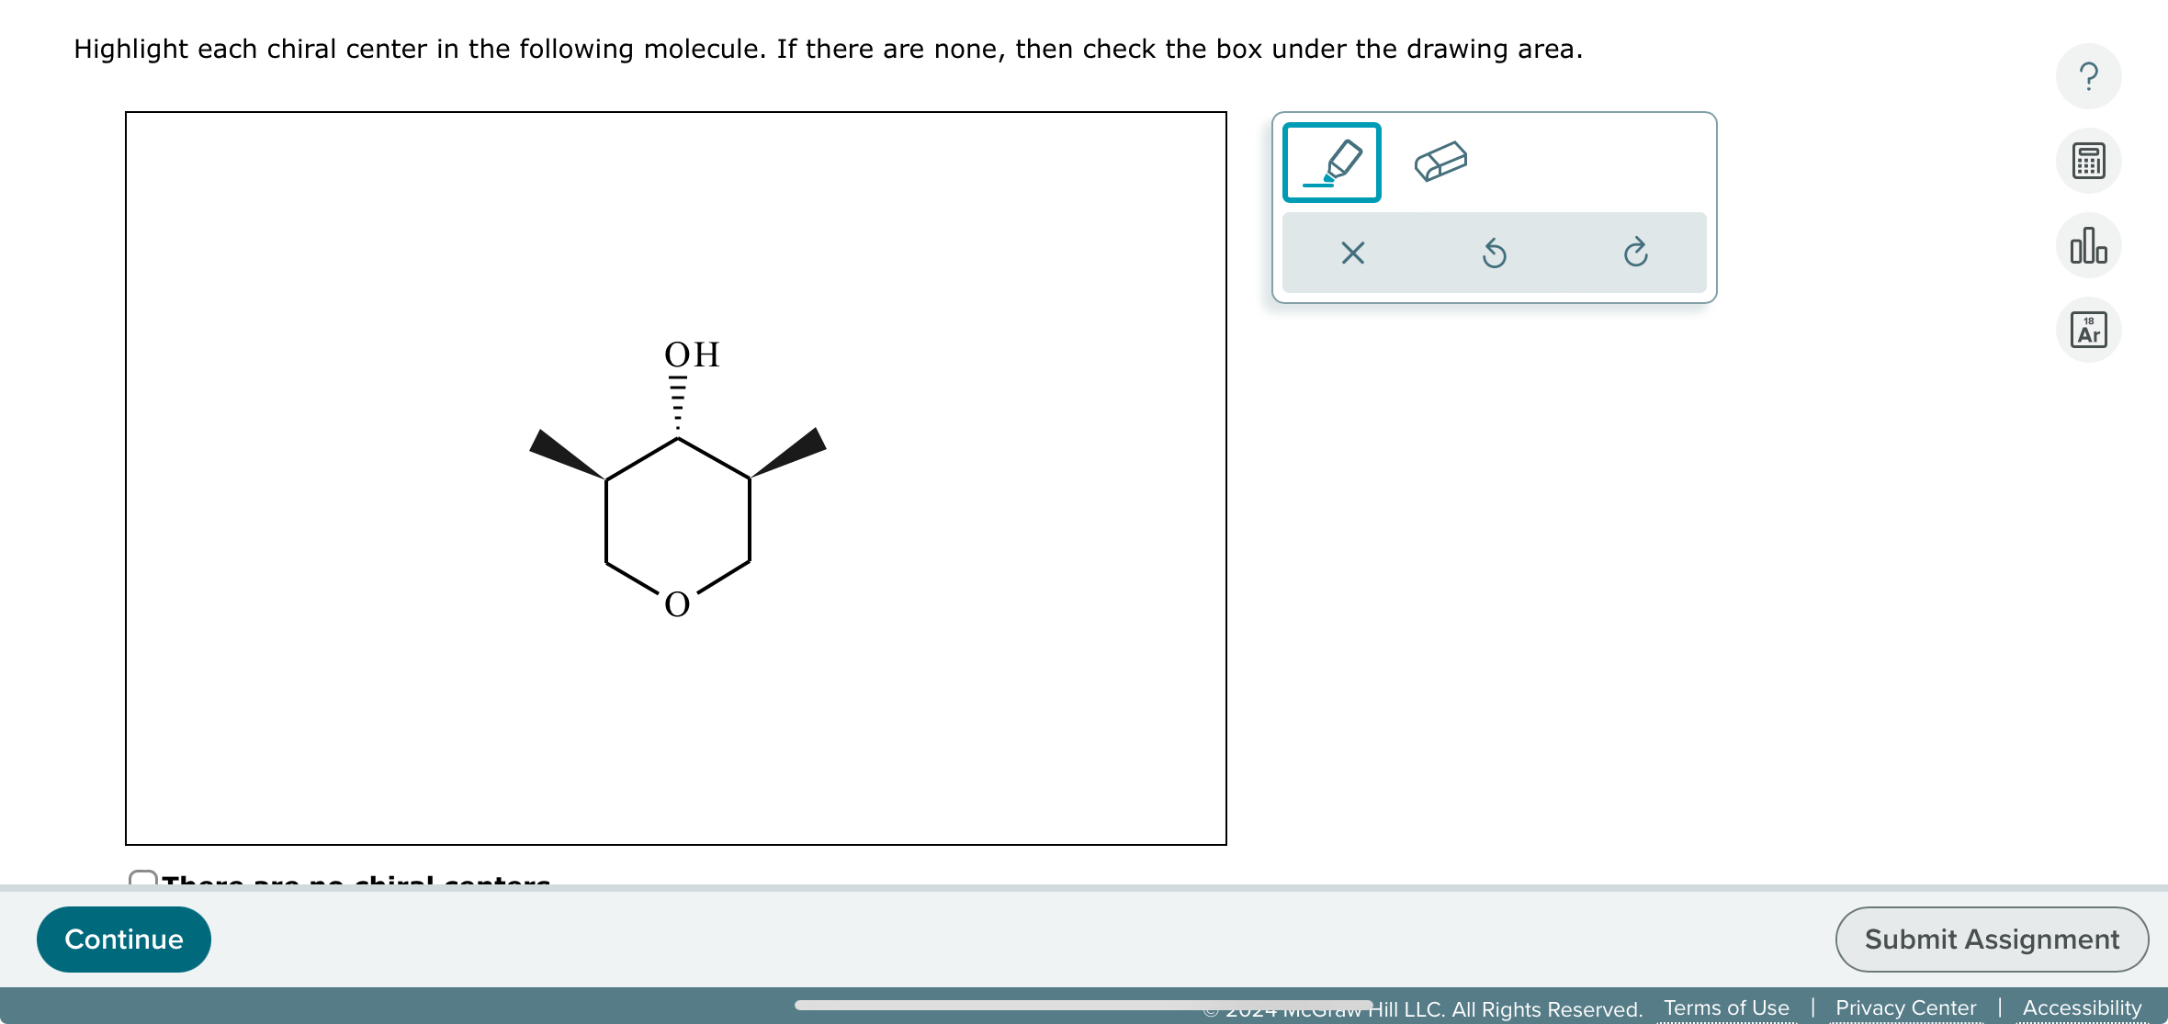The height and width of the screenshot is (1024, 2168).
Task: Undo the last highlight action
Action: pos(1494,253)
